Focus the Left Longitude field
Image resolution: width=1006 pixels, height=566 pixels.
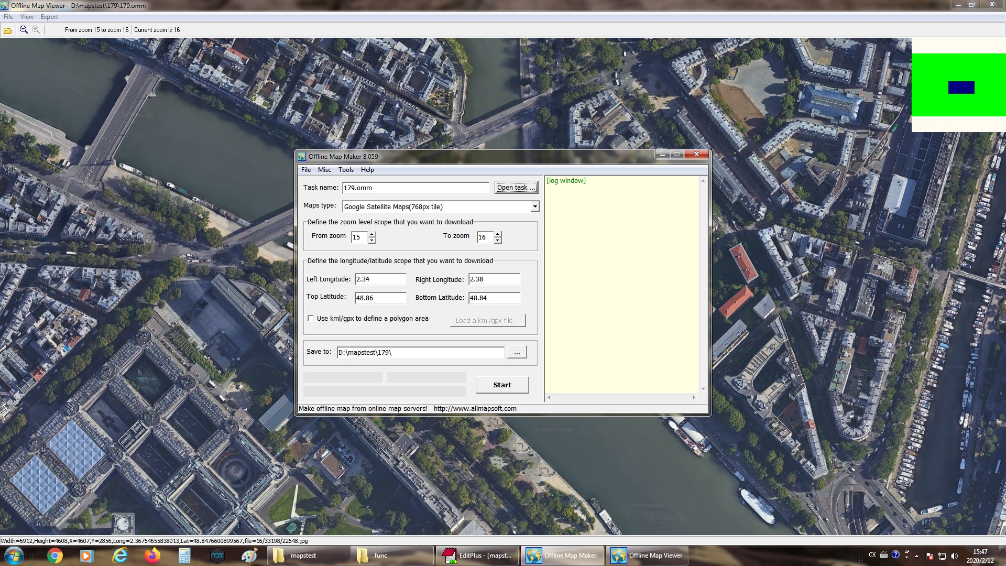(x=380, y=279)
